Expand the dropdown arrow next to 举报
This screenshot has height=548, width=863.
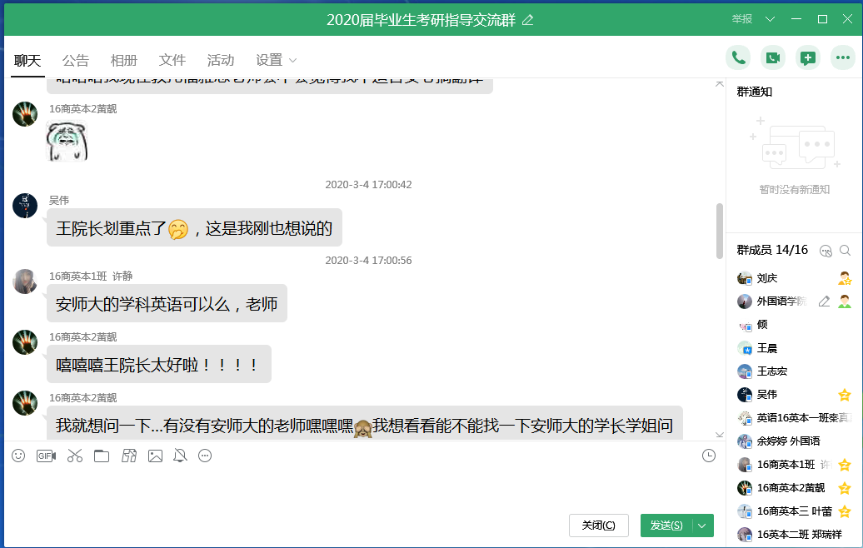pos(770,19)
